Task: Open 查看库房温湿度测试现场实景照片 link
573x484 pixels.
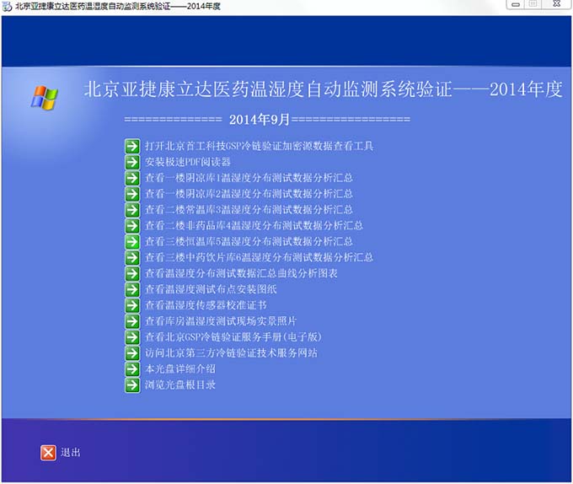Action: 221,321
